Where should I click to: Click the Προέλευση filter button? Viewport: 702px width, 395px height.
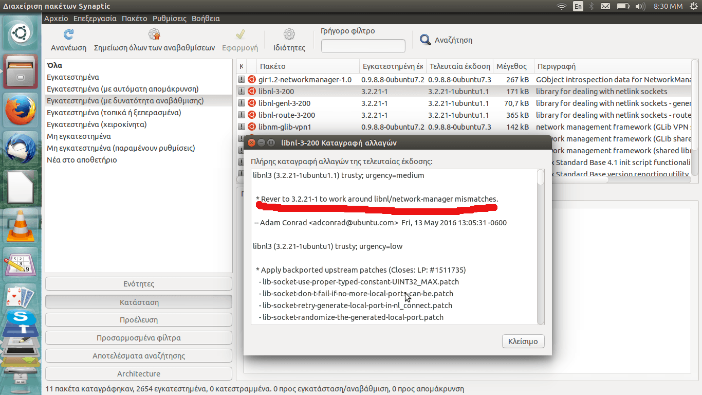coord(139,320)
